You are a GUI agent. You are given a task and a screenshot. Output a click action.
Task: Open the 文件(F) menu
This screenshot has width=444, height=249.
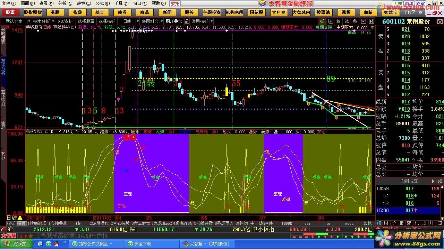[x=8, y=3]
